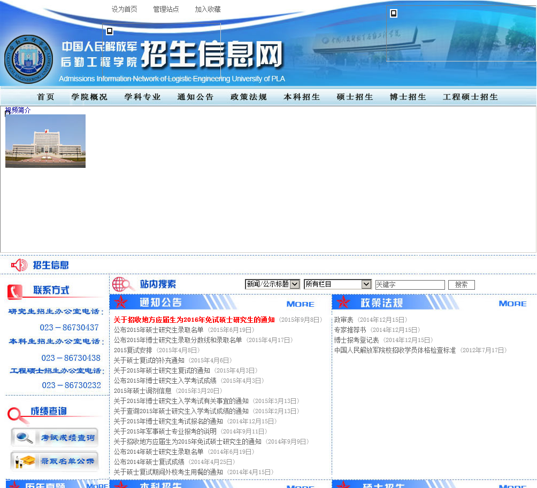The width and height of the screenshot is (537, 488).
Task: Click the red star icon of 通知公告
Action: [x=120, y=302]
